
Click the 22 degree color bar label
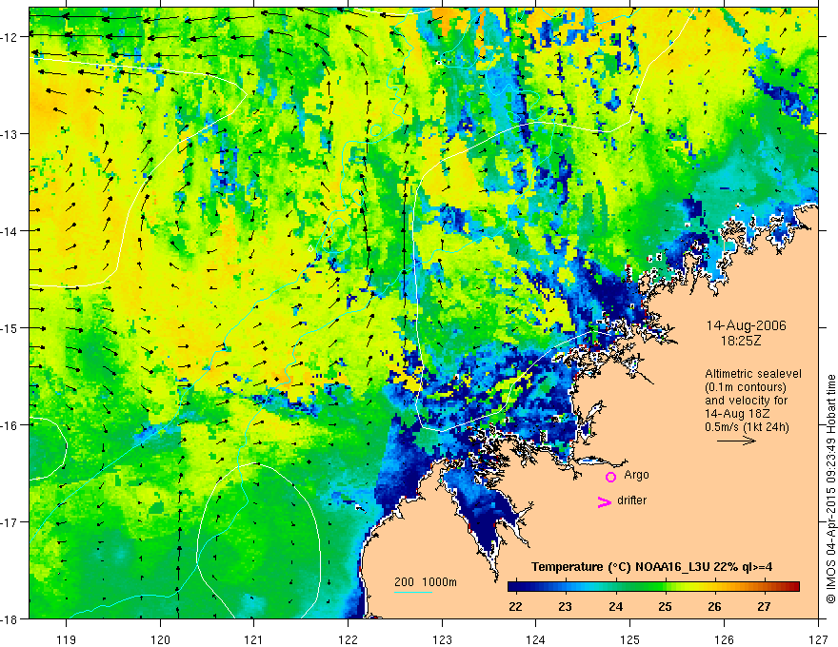pos(516,606)
